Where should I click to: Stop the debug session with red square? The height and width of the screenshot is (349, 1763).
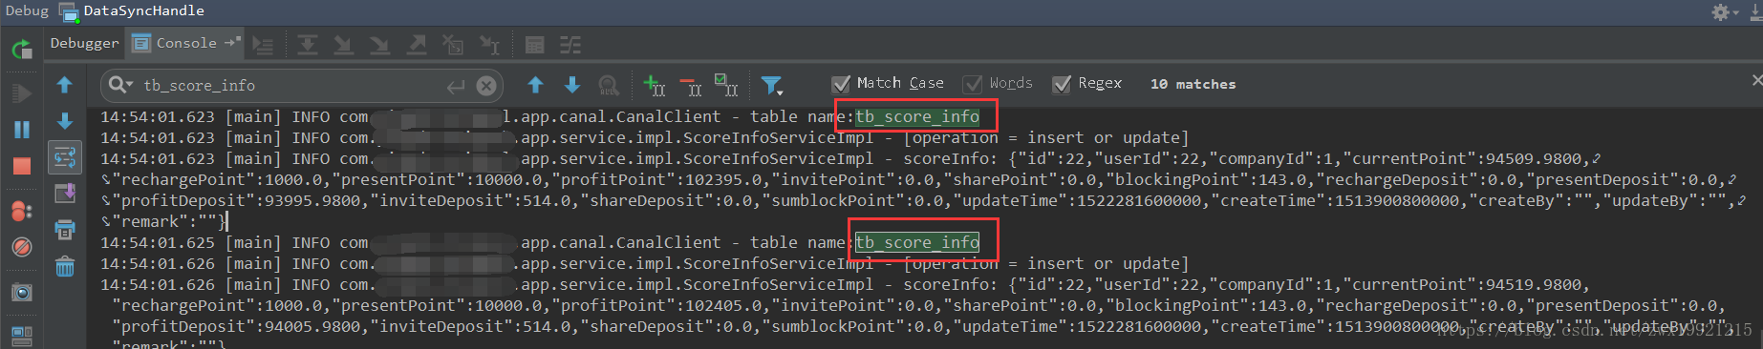click(21, 166)
